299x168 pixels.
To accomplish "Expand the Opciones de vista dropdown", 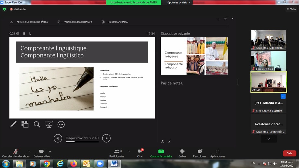I will pyautogui.click(x=179, y=2).
